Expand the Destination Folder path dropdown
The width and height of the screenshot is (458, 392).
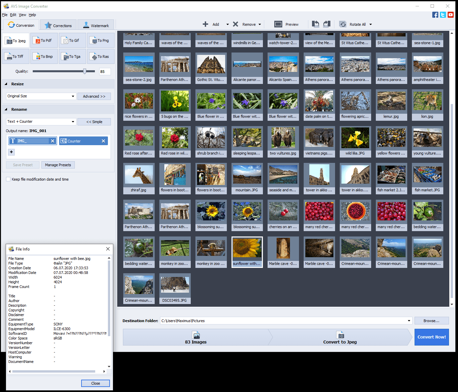[x=409, y=321]
